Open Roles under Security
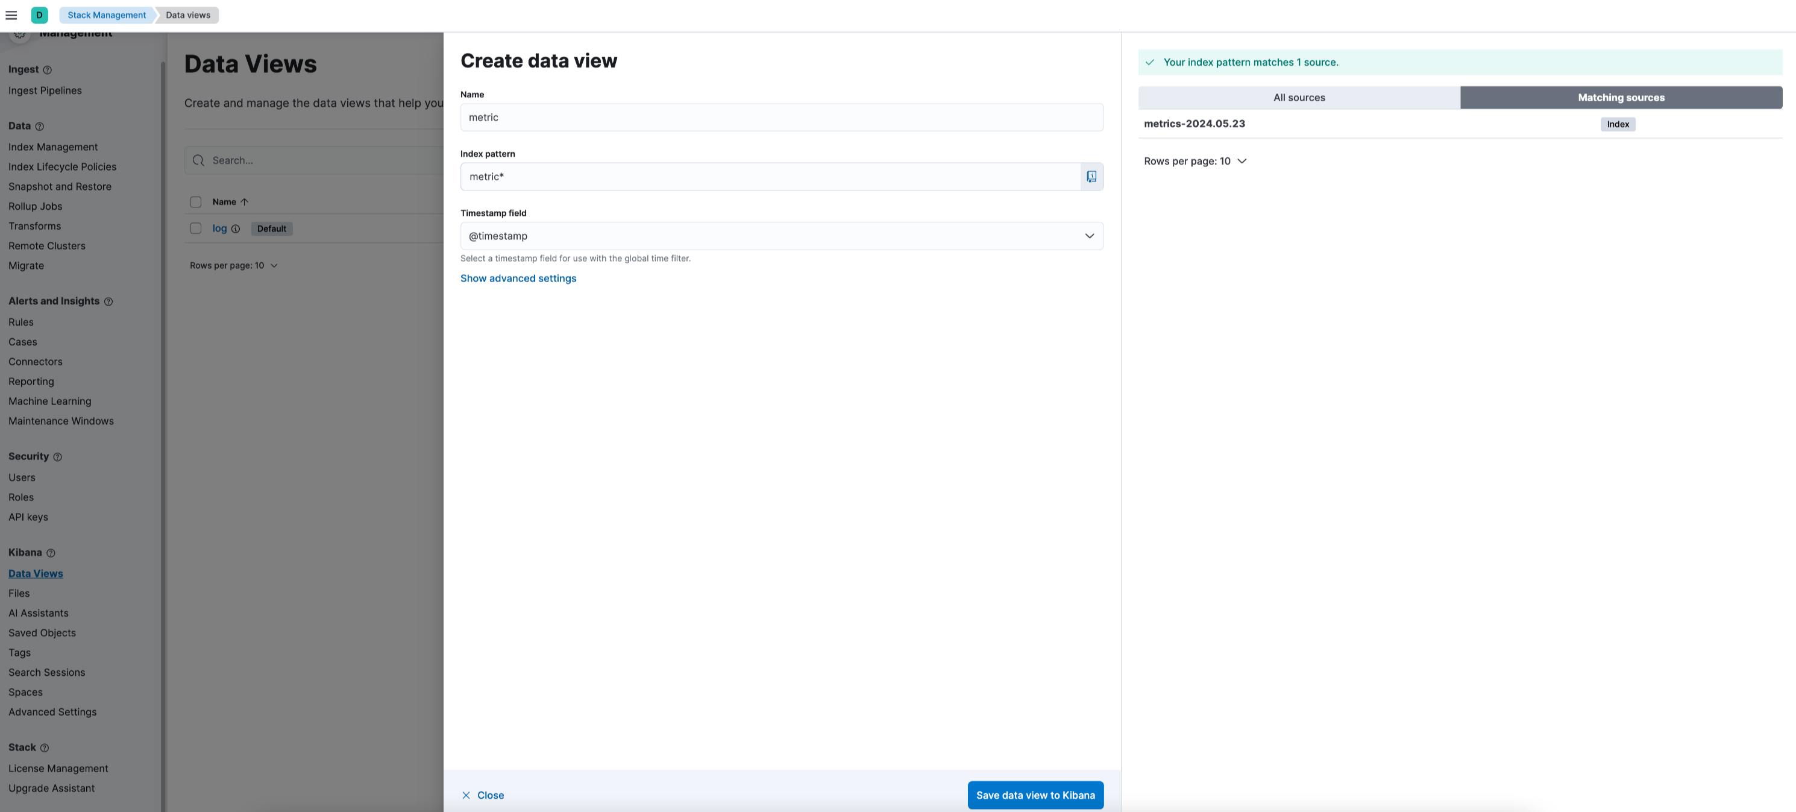 [x=21, y=497]
